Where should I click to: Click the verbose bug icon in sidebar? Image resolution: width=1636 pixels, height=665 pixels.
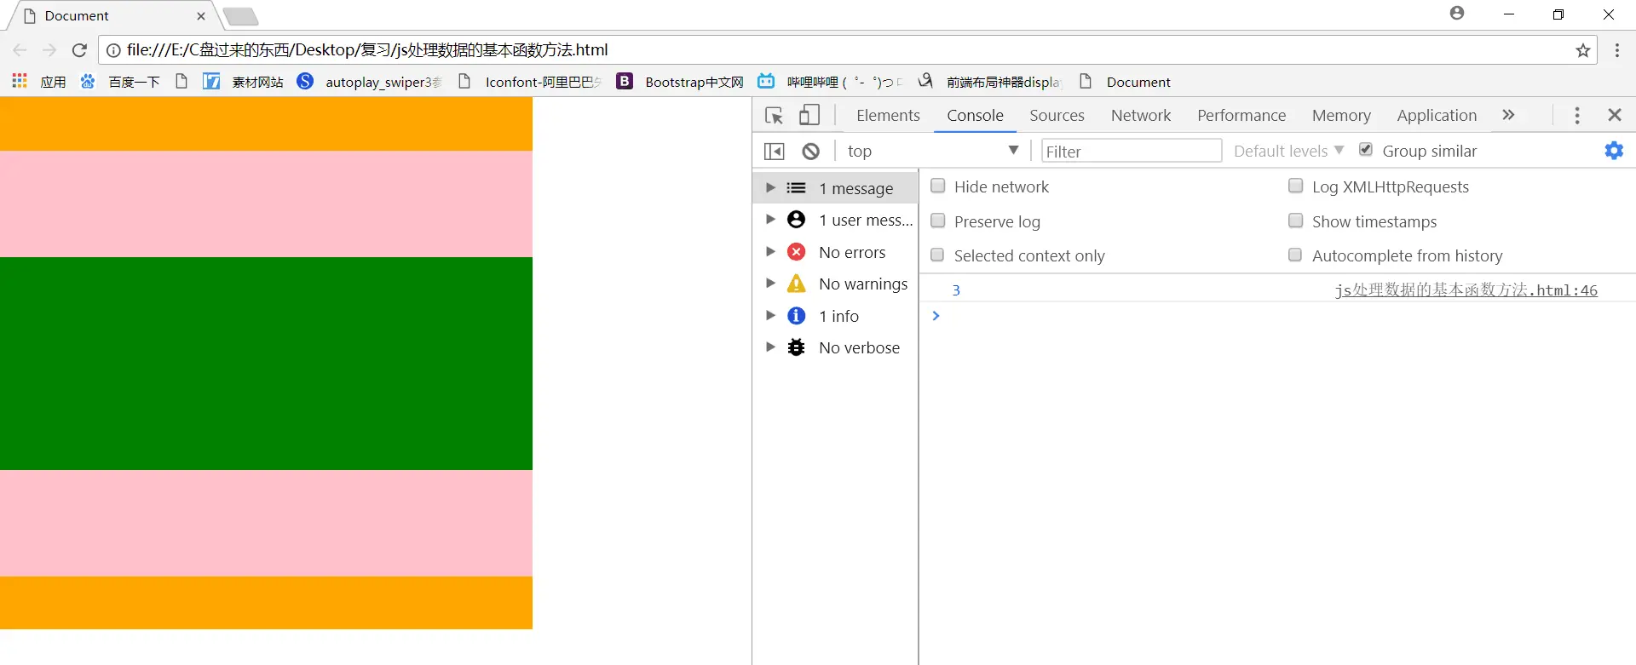797,347
